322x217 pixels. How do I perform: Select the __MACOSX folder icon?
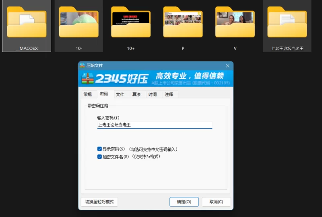coord(27,22)
